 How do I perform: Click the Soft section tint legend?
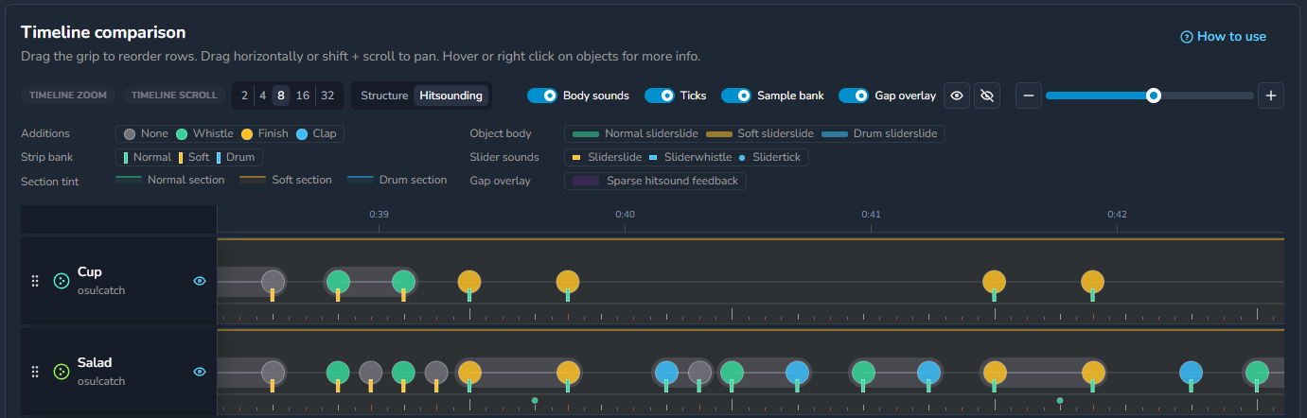pyautogui.click(x=286, y=180)
